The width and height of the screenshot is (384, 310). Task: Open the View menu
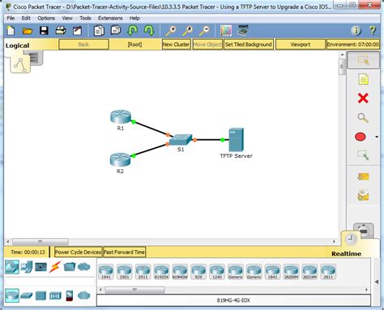[x=67, y=18]
